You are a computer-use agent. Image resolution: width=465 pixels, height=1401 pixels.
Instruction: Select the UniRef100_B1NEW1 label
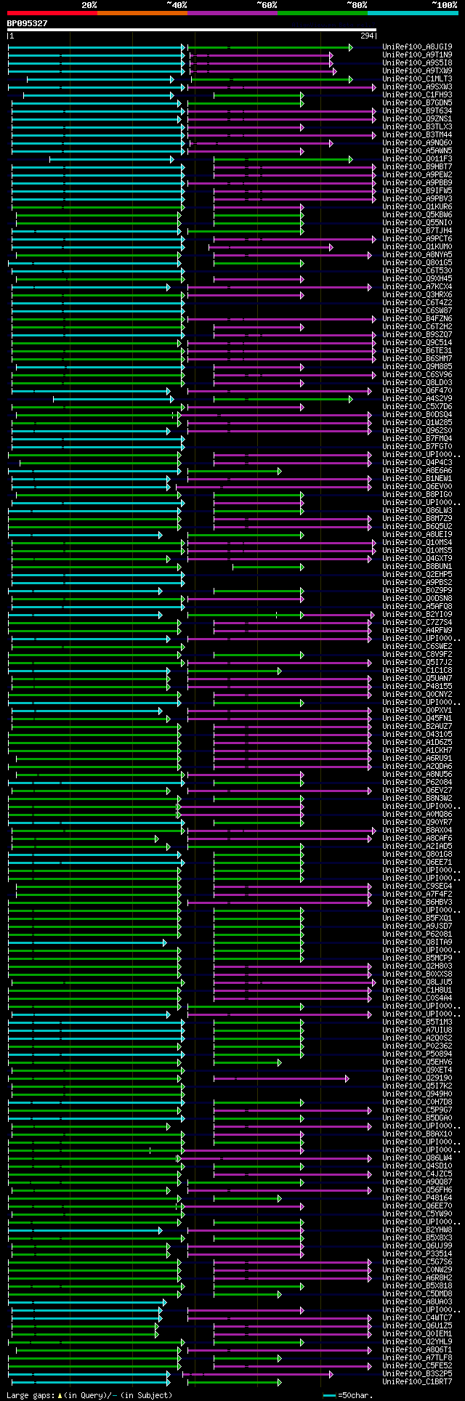(x=417, y=479)
